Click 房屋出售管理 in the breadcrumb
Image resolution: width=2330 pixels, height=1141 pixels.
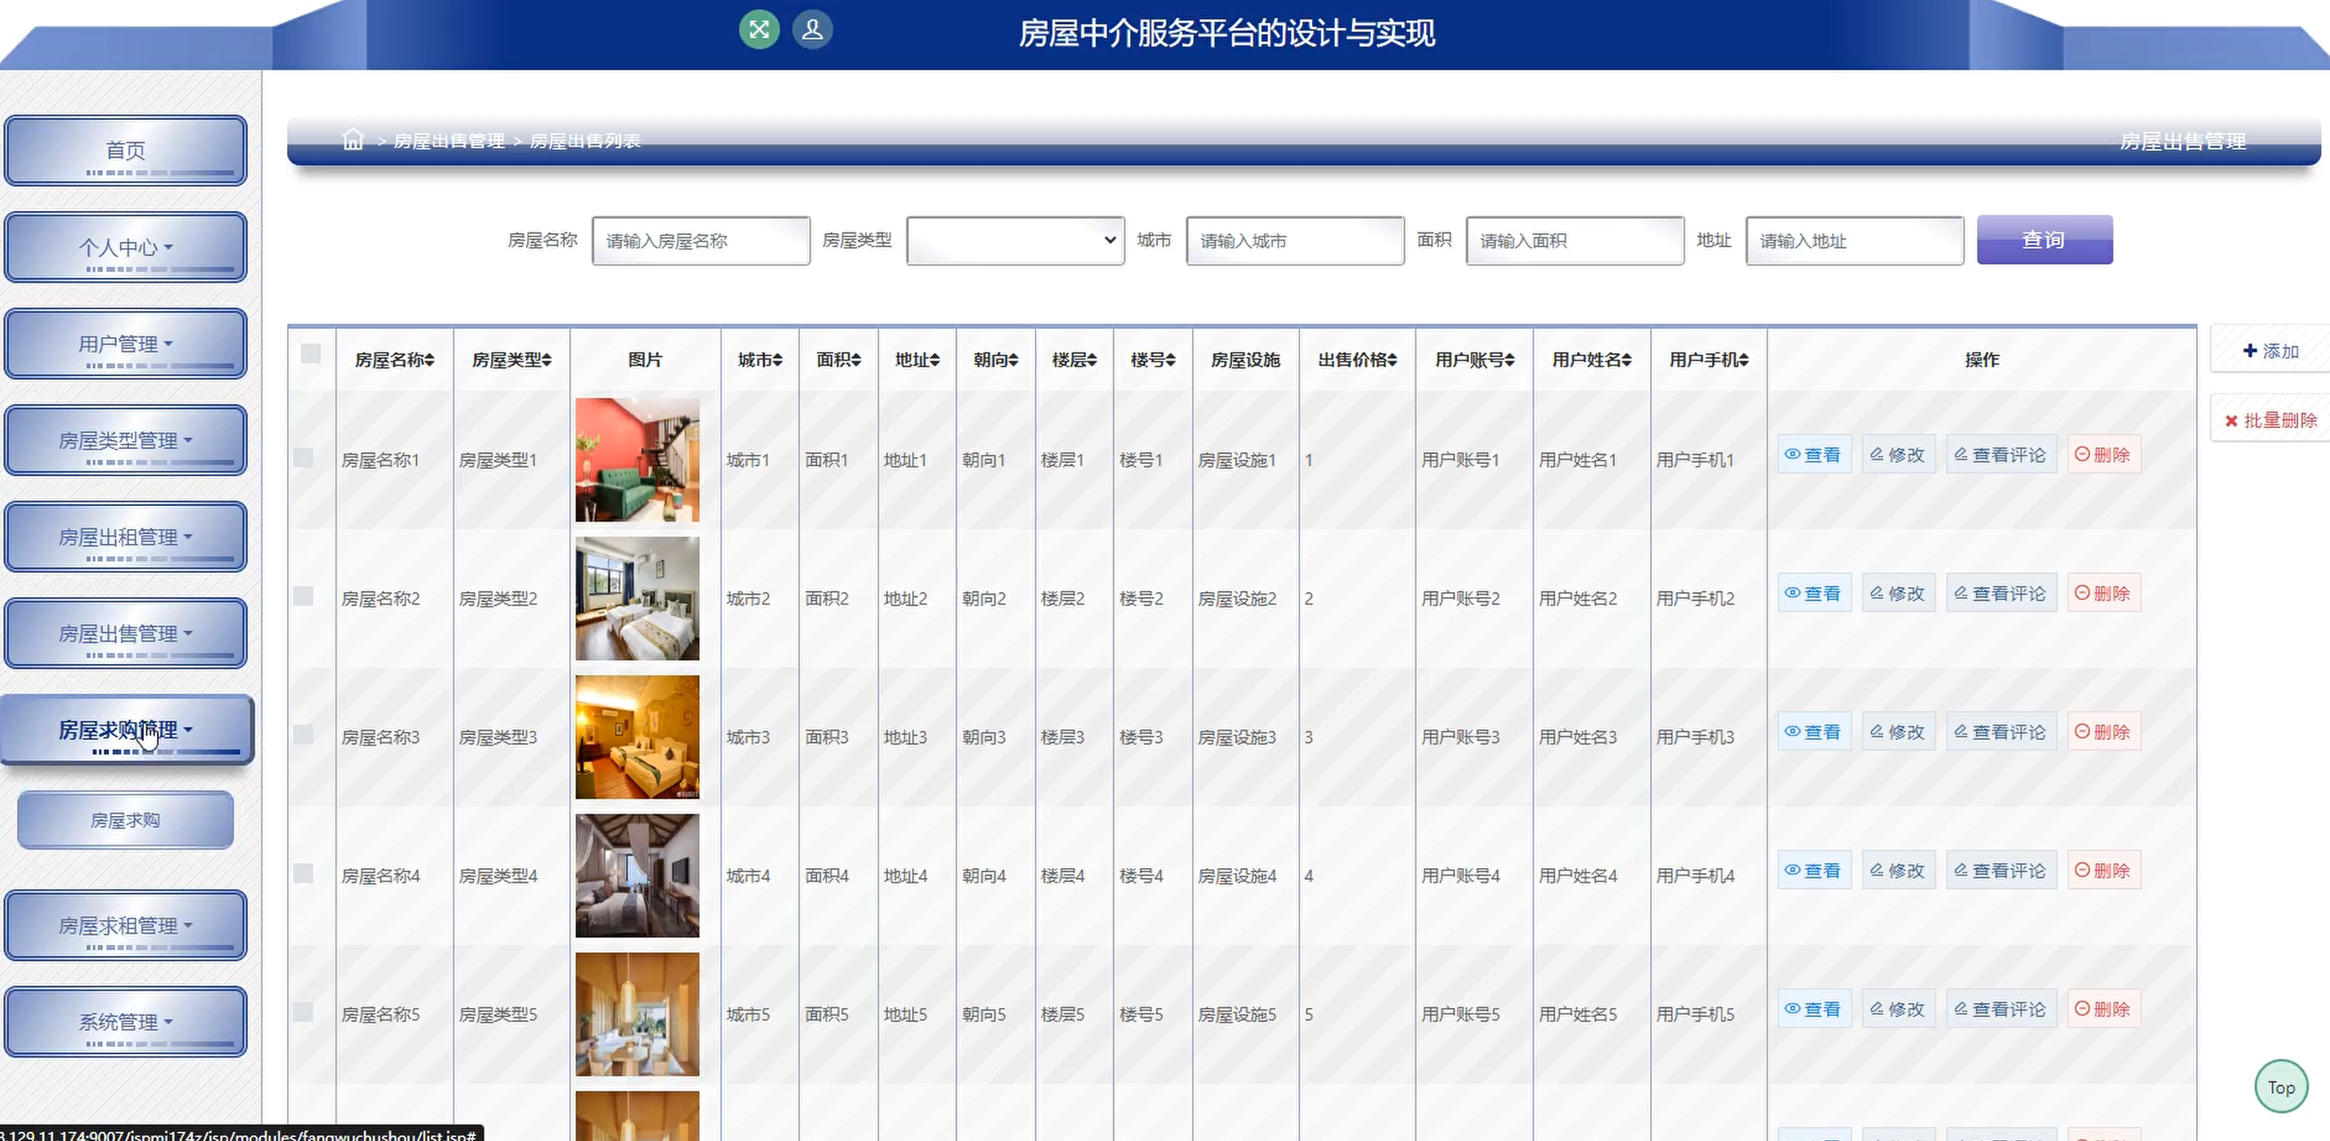(448, 141)
